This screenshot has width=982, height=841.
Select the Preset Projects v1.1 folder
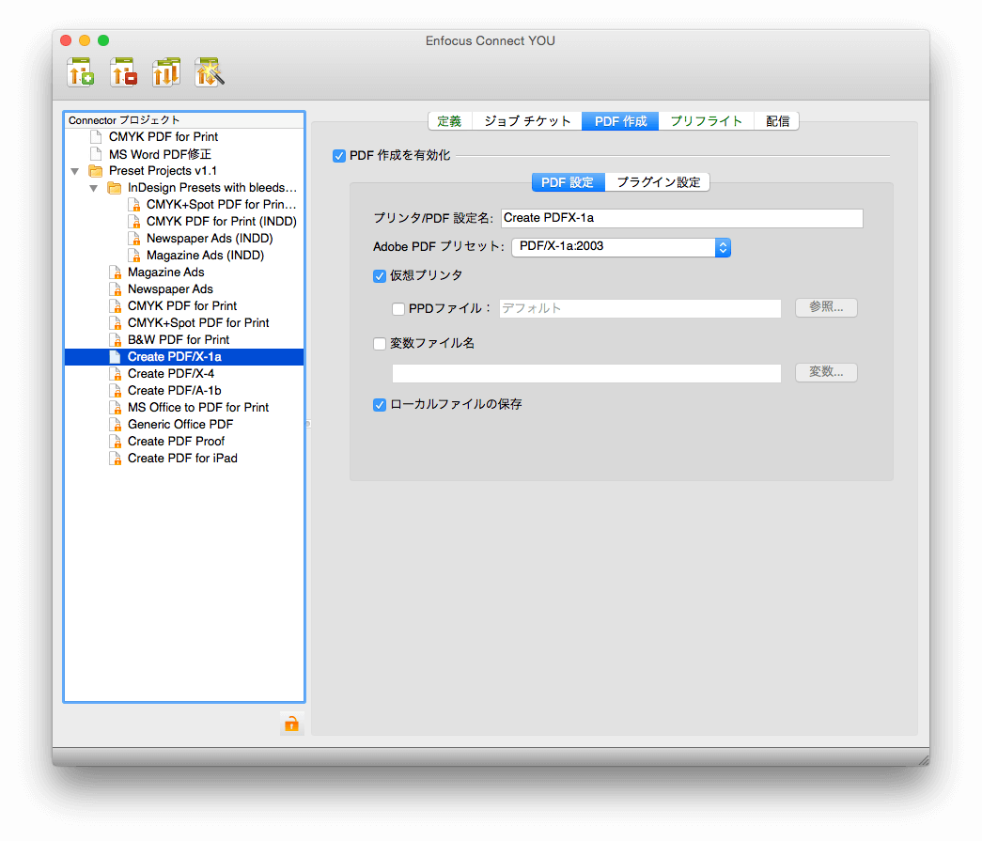(x=163, y=171)
